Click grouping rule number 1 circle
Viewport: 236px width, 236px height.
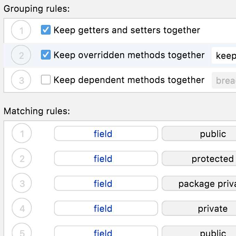point(22,30)
